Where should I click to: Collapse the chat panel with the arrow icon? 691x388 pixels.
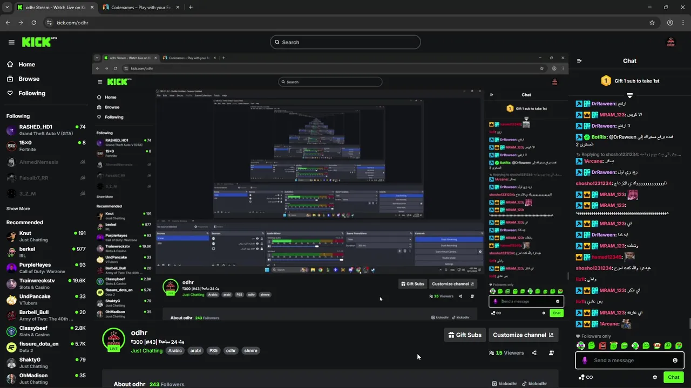[x=579, y=61]
